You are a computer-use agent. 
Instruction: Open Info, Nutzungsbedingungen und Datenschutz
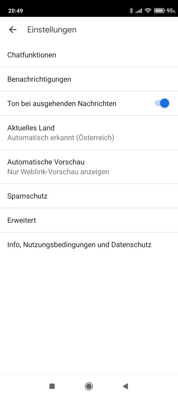click(x=89, y=245)
